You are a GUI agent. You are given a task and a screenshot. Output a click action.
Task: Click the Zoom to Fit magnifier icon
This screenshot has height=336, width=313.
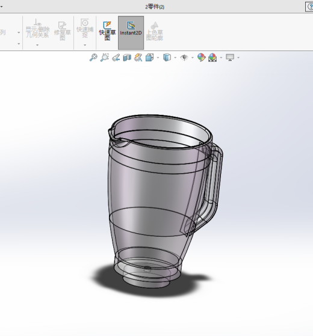93,58
